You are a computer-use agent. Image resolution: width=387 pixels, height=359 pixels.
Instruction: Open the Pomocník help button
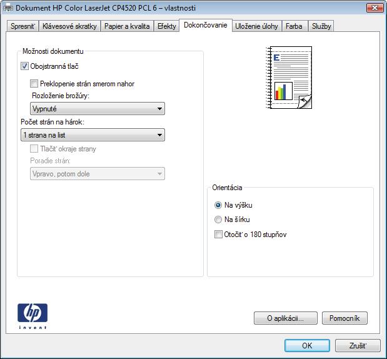pyautogui.click(x=344, y=318)
